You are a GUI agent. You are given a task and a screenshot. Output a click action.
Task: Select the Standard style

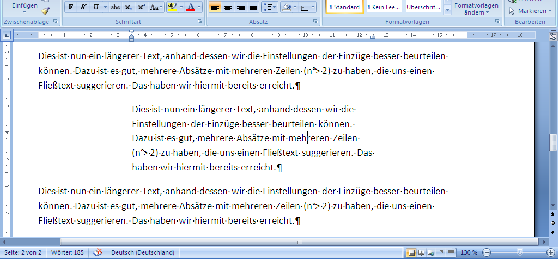click(x=345, y=7)
